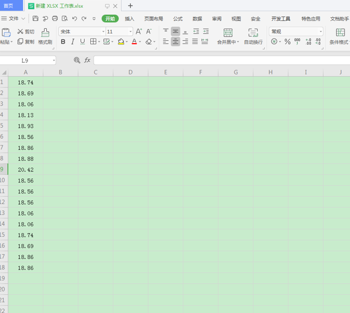Decrease indent of cell content

point(196,31)
